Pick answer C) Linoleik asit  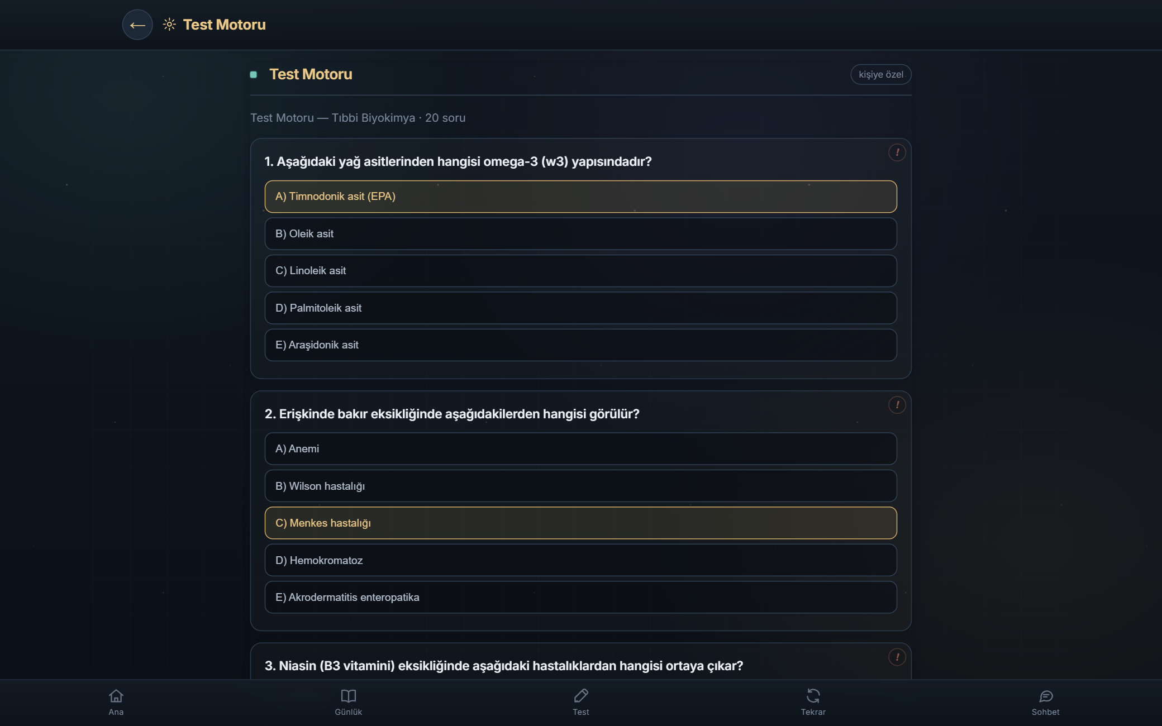(x=581, y=271)
